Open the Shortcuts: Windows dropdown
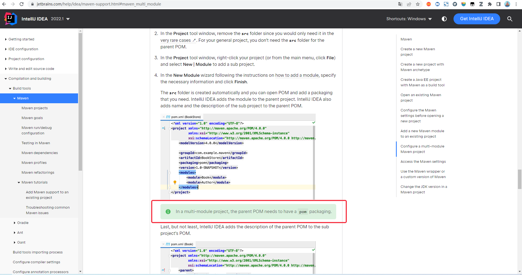This screenshot has height=275, width=522. 409,19
